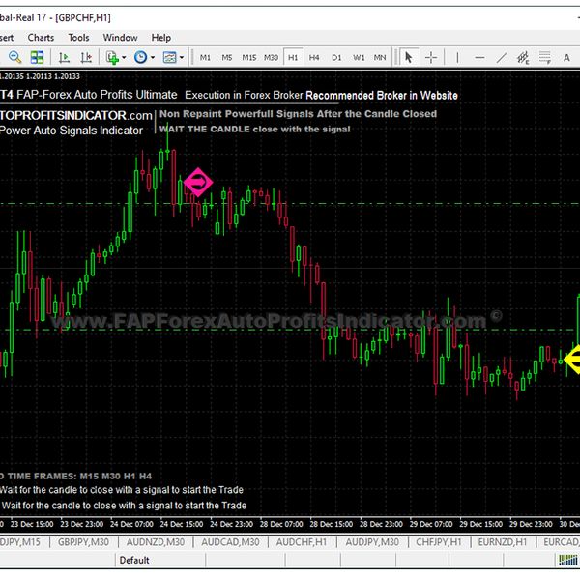The width and height of the screenshot is (580, 580).
Task: Select the Horizontal Line drawing tool
Action: (479, 57)
